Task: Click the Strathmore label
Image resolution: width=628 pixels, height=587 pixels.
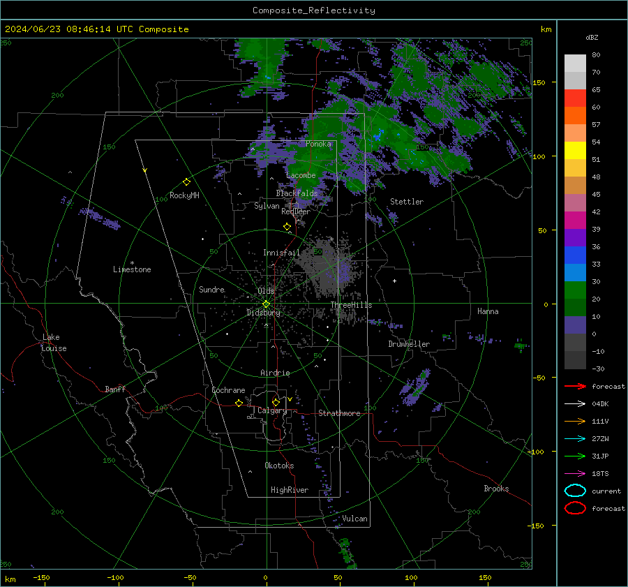Action: (x=339, y=413)
